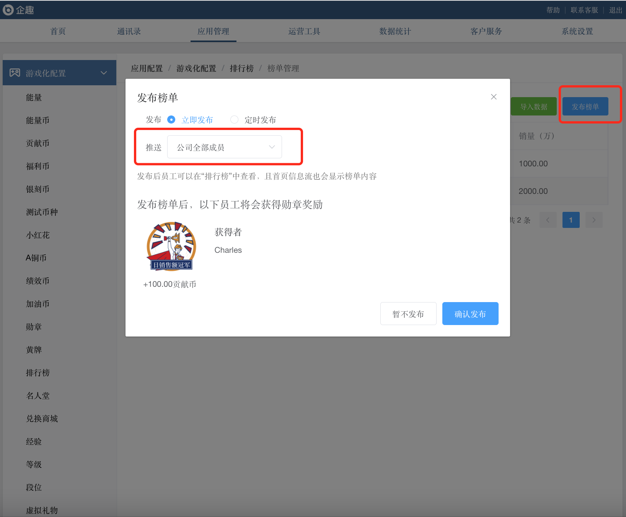Select 兑换商城 in sidebar

point(42,419)
